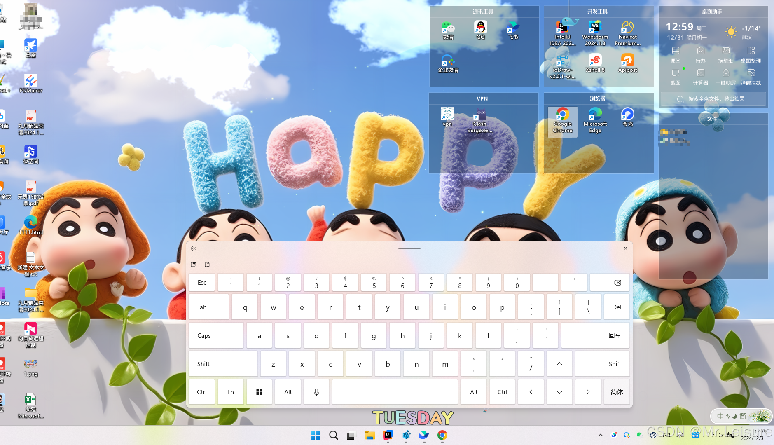
Task: Toggle the left Alt key
Action: point(288,392)
